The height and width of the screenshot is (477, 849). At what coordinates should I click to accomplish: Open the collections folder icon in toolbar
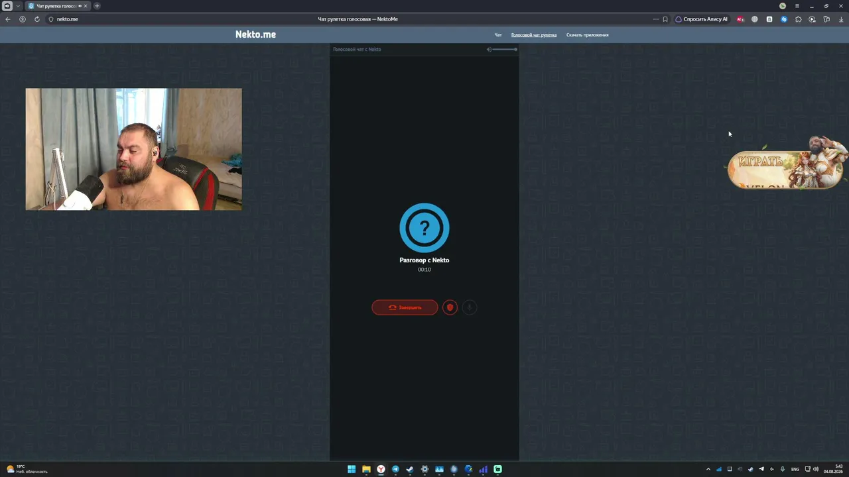coord(826,19)
